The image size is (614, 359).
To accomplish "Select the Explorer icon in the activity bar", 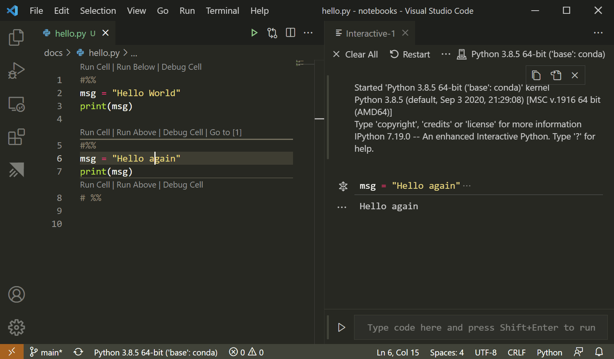I will [x=16, y=37].
